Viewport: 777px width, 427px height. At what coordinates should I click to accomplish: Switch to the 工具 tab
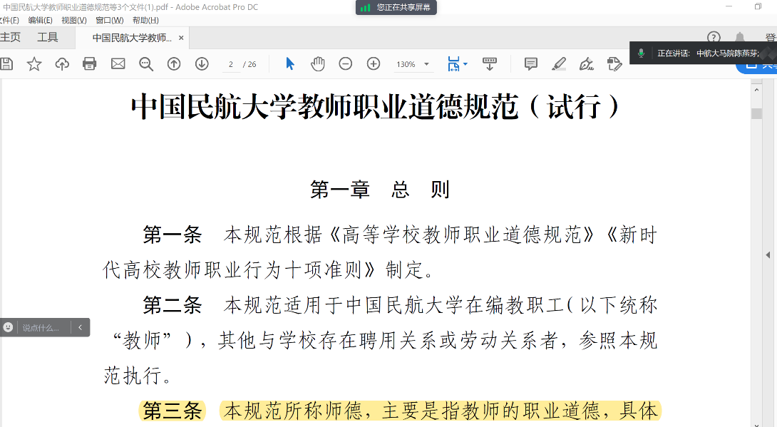point(48,38)
